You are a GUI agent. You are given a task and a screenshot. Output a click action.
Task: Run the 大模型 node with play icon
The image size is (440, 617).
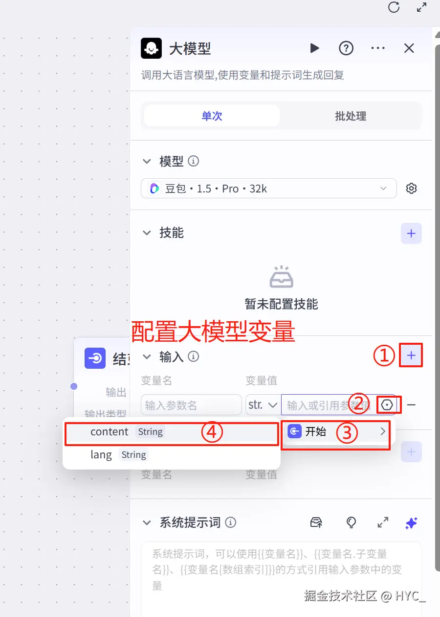(x=314, y=48)
